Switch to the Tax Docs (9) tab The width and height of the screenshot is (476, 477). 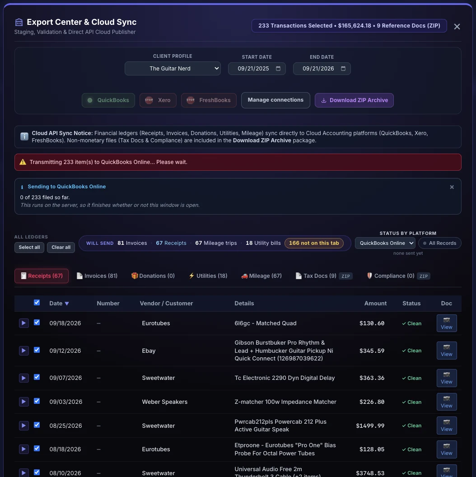click(324, 276)
